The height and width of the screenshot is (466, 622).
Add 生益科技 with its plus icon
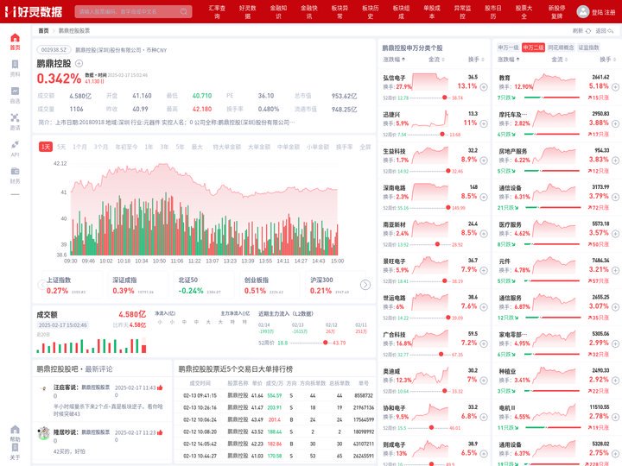click(x=484, y=161)
